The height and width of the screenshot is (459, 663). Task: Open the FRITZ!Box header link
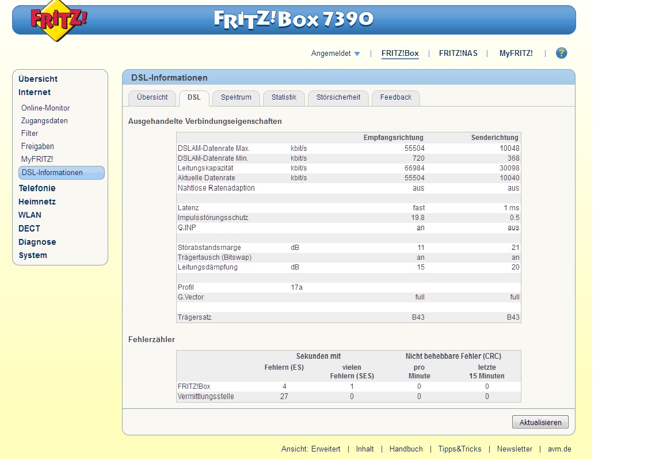pos(400,54)
